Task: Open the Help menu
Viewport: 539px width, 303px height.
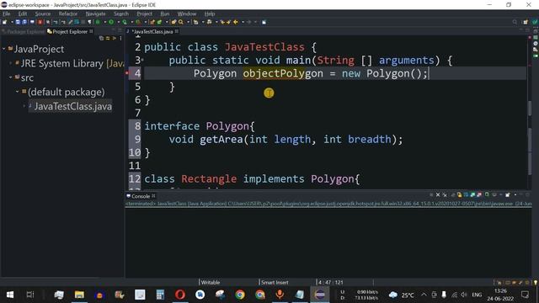Action: click(210, 13)
